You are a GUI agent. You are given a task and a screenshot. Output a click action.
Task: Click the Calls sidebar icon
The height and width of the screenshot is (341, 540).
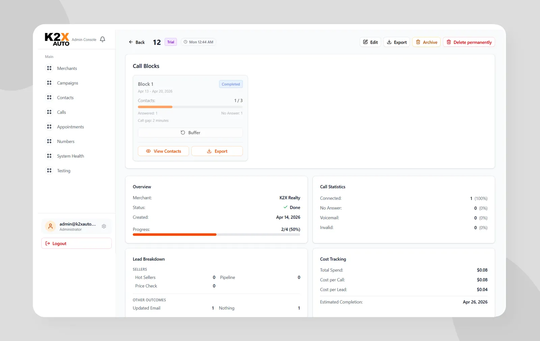pos(49,112)
